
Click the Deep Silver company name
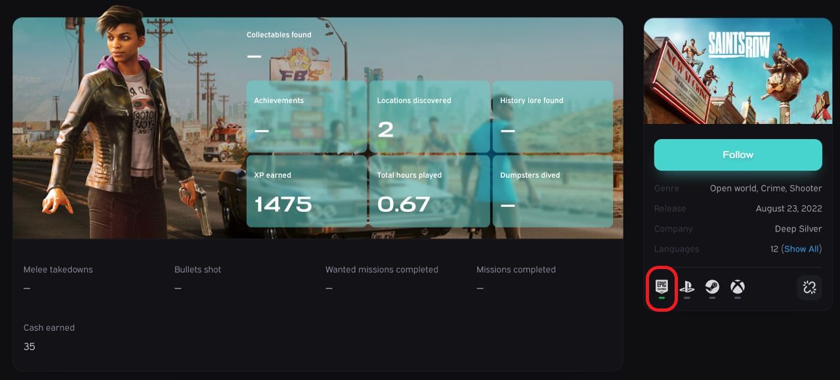(x=798, y=229)
